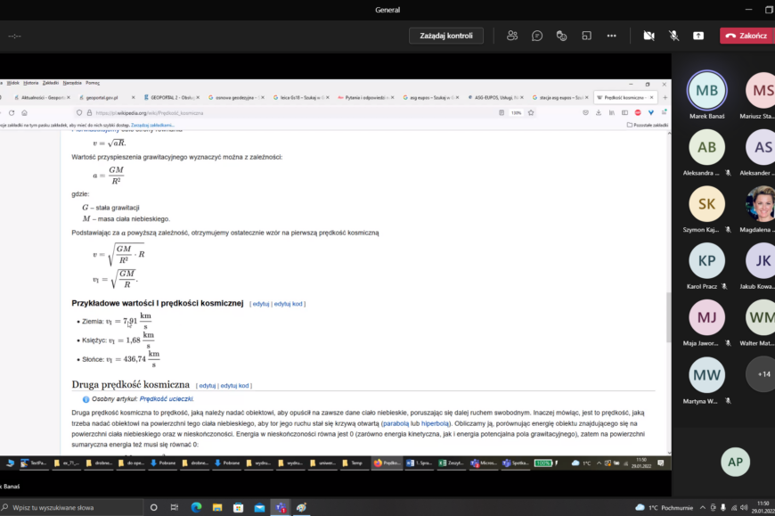Expand hidden system tray icons chevron
The width and height of the screenshot is (775, 516).
702,508
